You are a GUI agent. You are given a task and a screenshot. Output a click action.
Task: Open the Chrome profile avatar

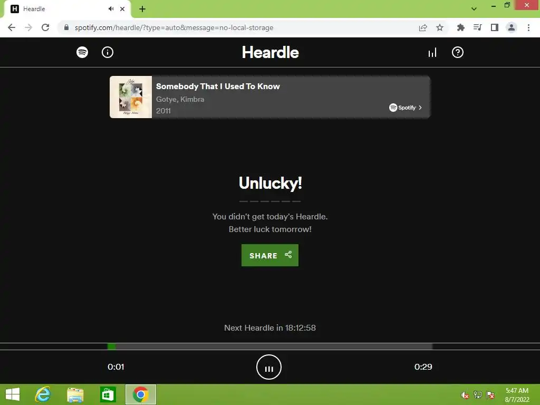pos(512,27)
